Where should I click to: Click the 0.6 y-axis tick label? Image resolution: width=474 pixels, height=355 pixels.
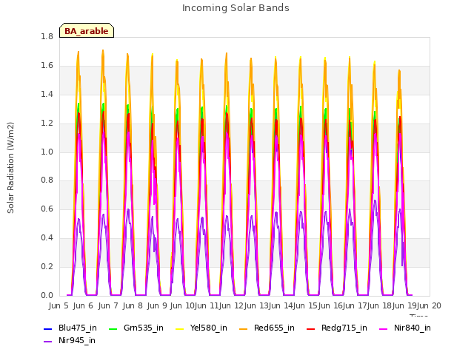47,209
